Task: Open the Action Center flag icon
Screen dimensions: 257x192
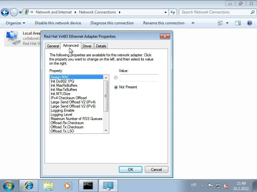Action: coord(210,186)
